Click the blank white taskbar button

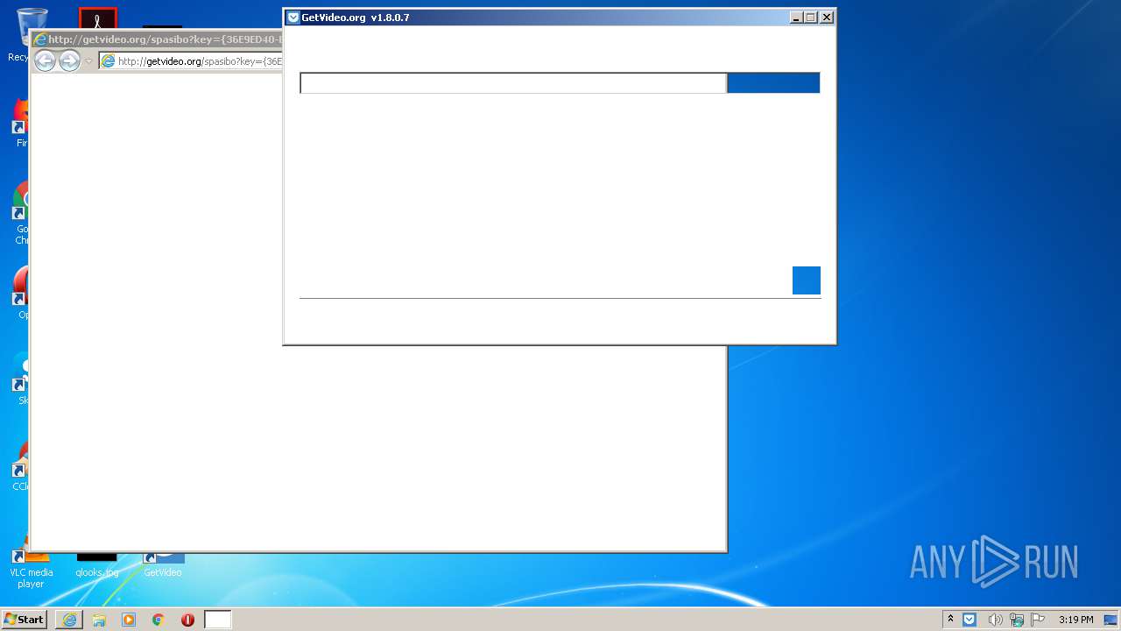tap(218, 620)
